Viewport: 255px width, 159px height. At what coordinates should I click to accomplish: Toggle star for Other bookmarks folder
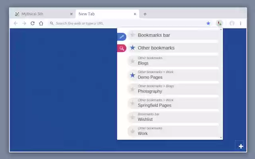click(x=133, y=48)
